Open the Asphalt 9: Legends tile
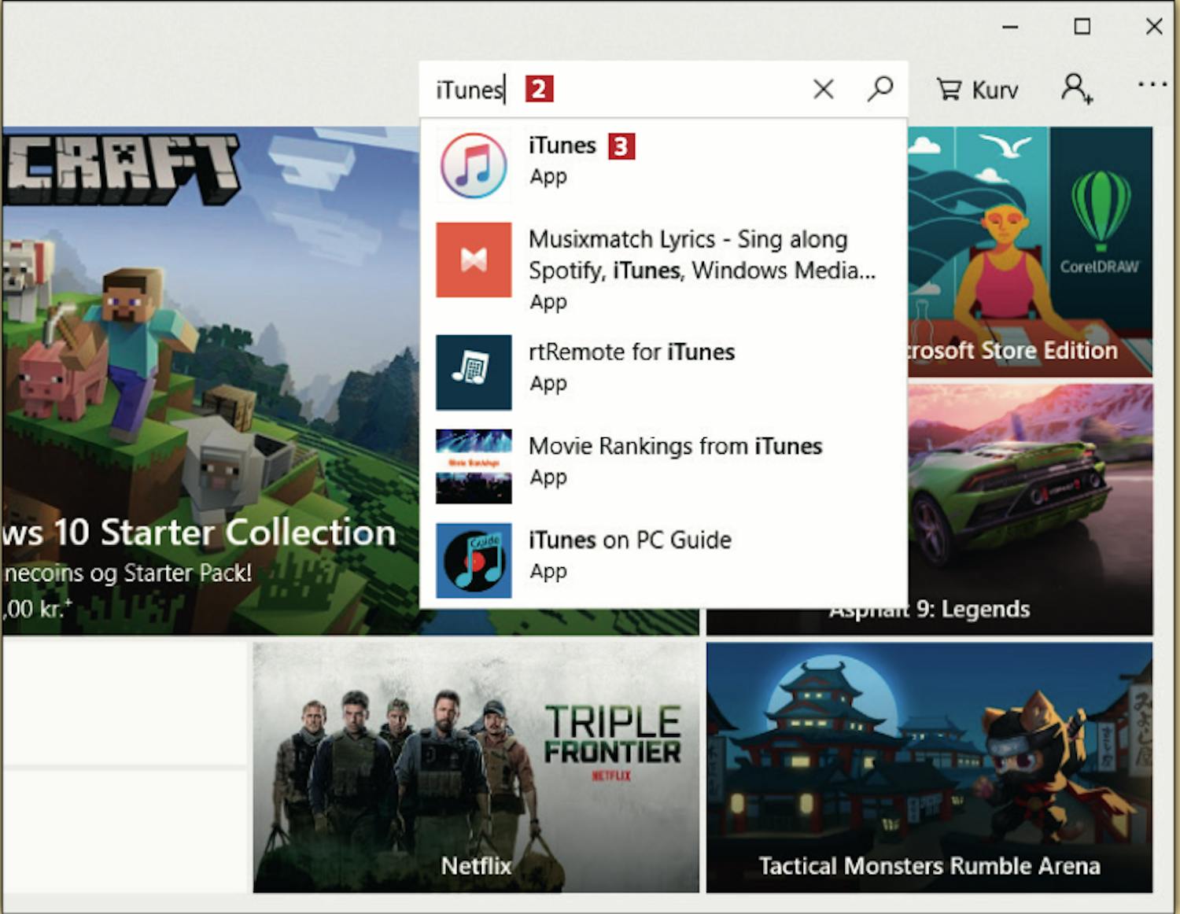 tap(1030, 509)
